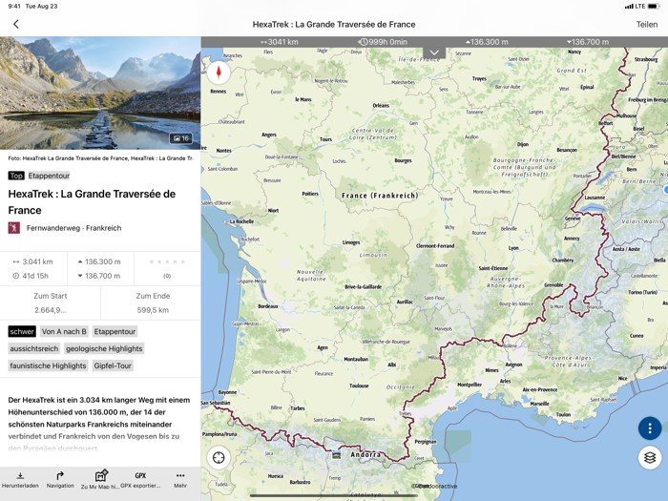668x501 pixels.
Task: Tap the battery icon in status bar
Action: (x=654, y=6)
